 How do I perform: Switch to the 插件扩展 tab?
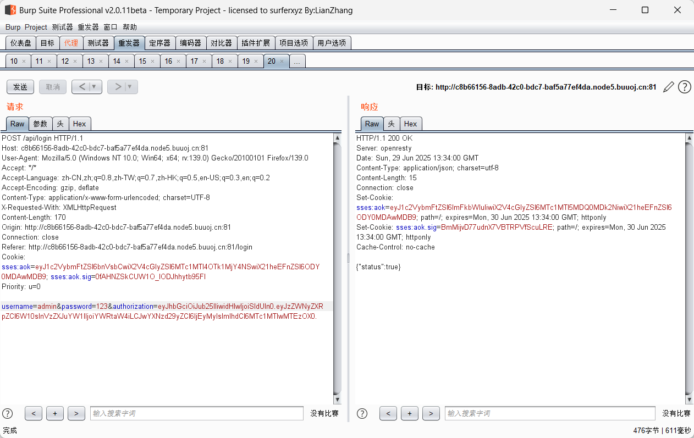coord(256,43)
